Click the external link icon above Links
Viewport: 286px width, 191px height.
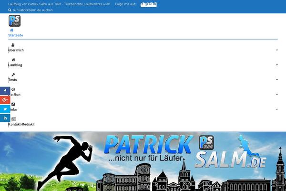pyautogui.click(x=13, y=104)
